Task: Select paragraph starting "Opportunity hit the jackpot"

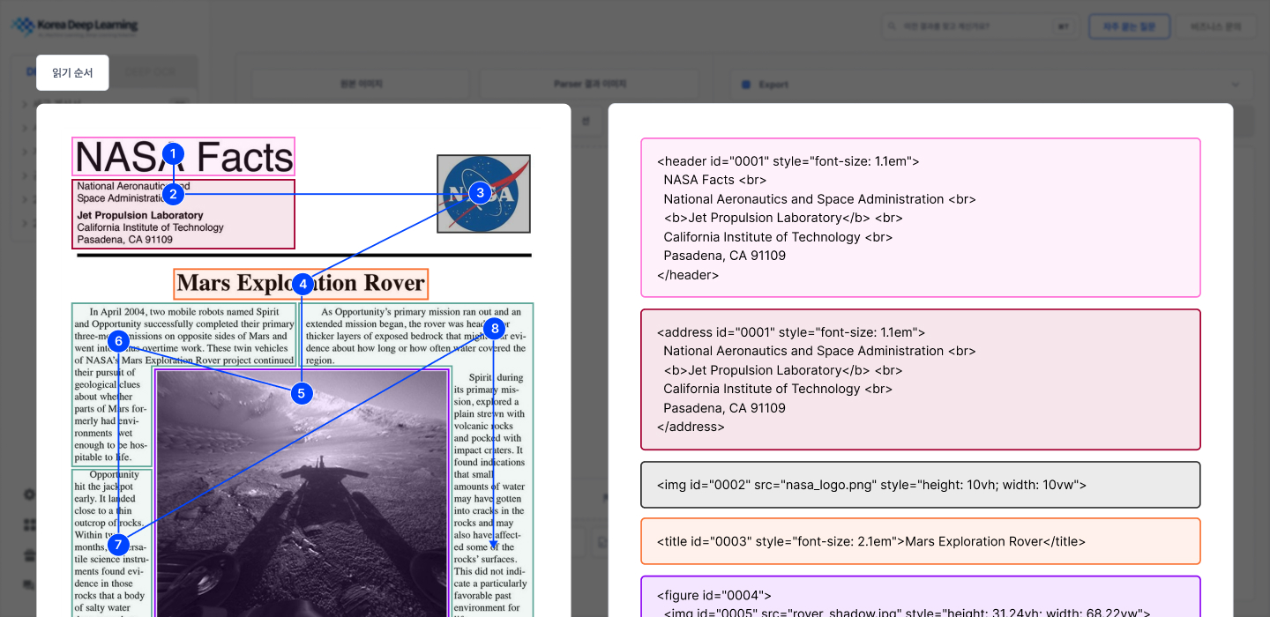Action: [x=112, y=542]
